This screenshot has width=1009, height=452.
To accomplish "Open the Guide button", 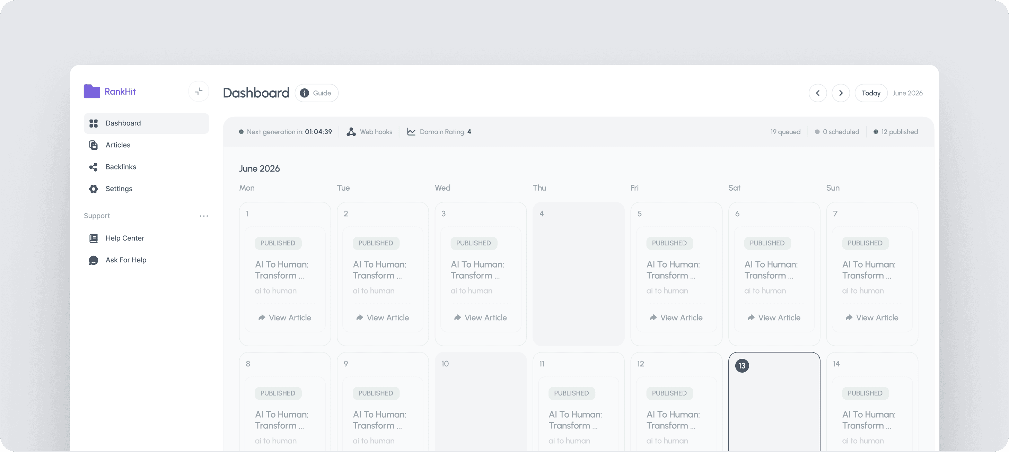I will pyautogui.click(x=316, y=93).
